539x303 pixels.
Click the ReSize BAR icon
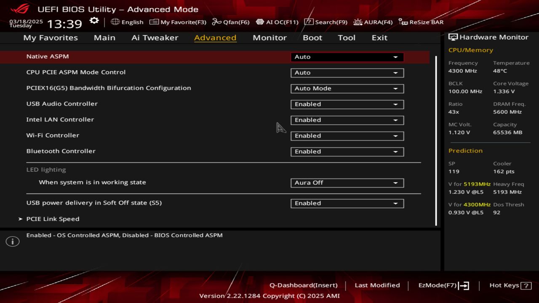click(x=403, y=22)
